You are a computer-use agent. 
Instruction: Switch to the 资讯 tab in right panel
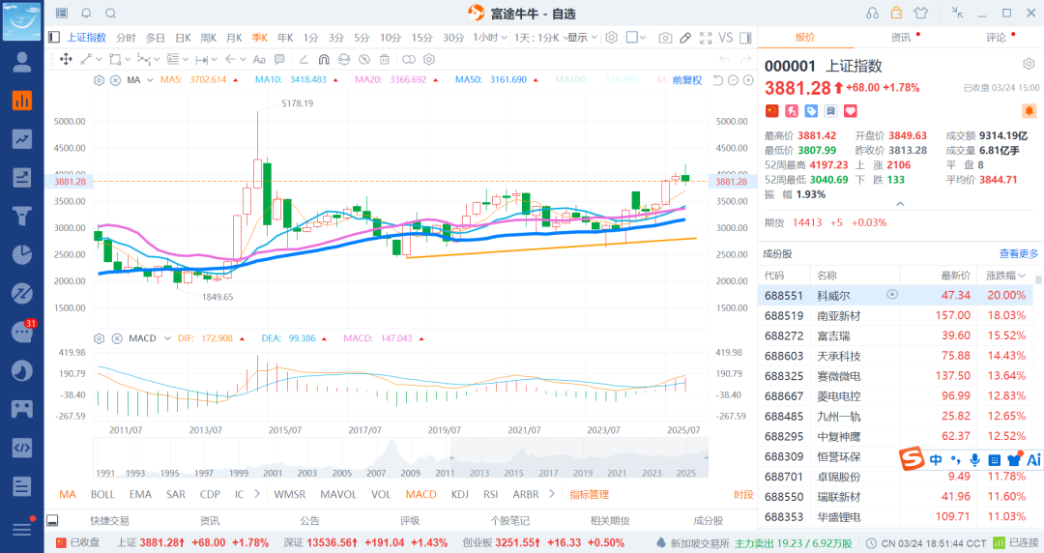[x=901, y=38]
